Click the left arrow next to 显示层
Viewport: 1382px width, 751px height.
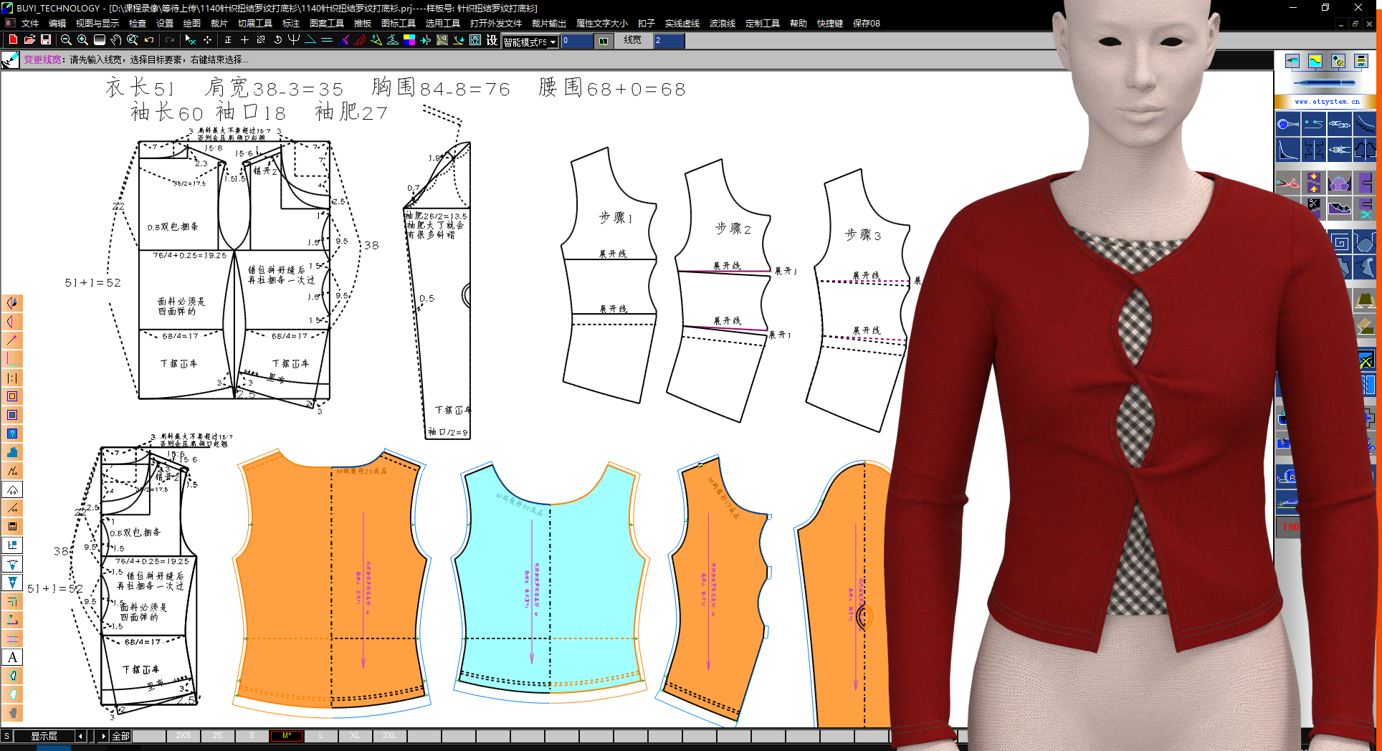tap(80, 736)
